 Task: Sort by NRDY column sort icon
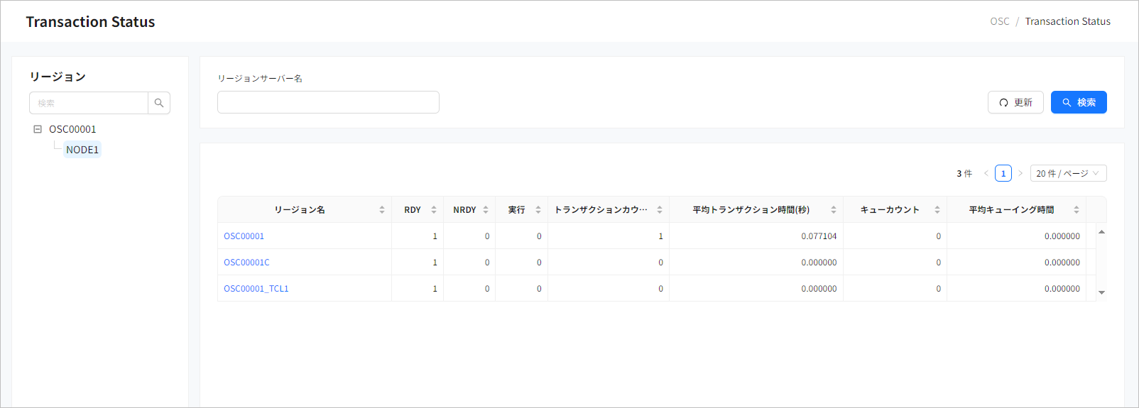(486, 210)
